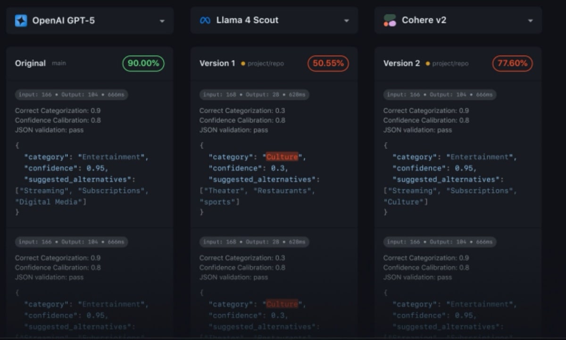Image resolution: width=566 pixels, height=340 pixels.
Task: Open the Llama 4 Scout dropdown arrow
Action: click(x=346, y=21)
